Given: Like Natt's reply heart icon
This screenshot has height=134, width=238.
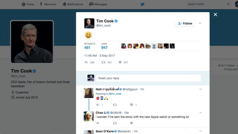Looking at the screenshot, I should click(x=132, y=105).
